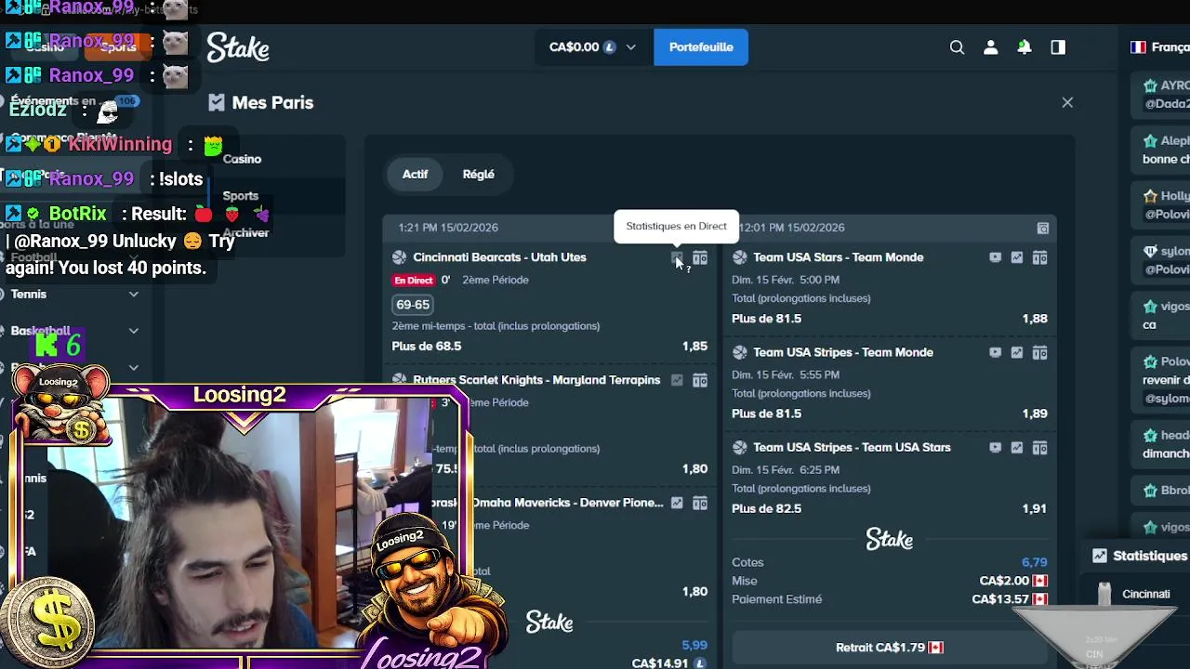Toggle the right sidebar panel icon
The image size is (1190, 669).
[x=1058, y=47]
